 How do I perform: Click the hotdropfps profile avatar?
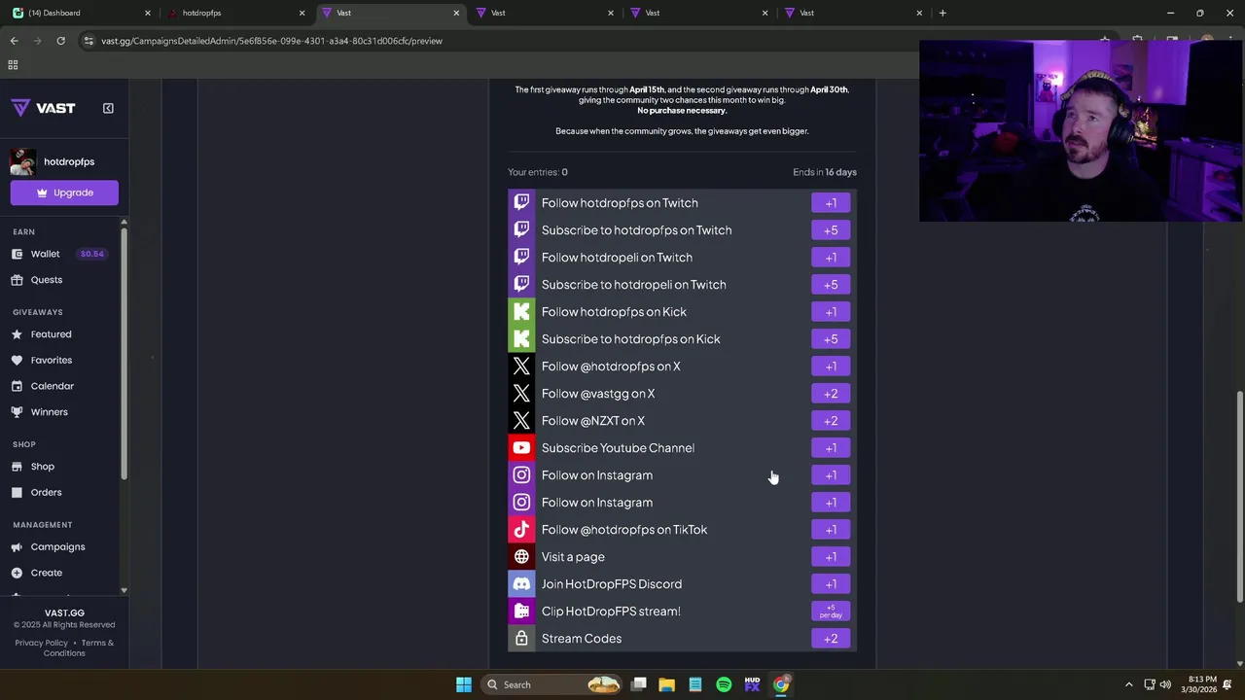[x=23, y=161]
